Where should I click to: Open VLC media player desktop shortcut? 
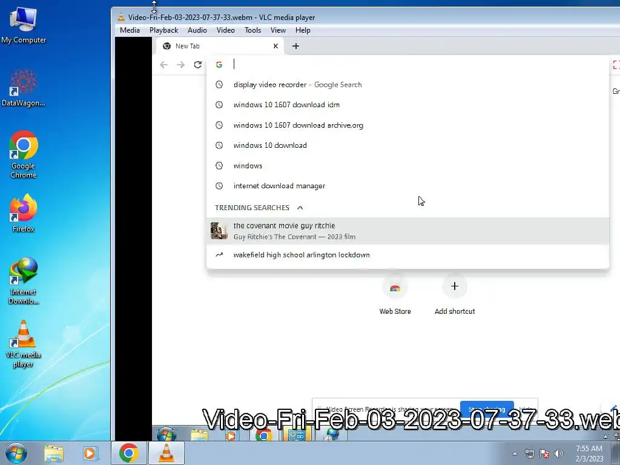click(x=24, y=344)
